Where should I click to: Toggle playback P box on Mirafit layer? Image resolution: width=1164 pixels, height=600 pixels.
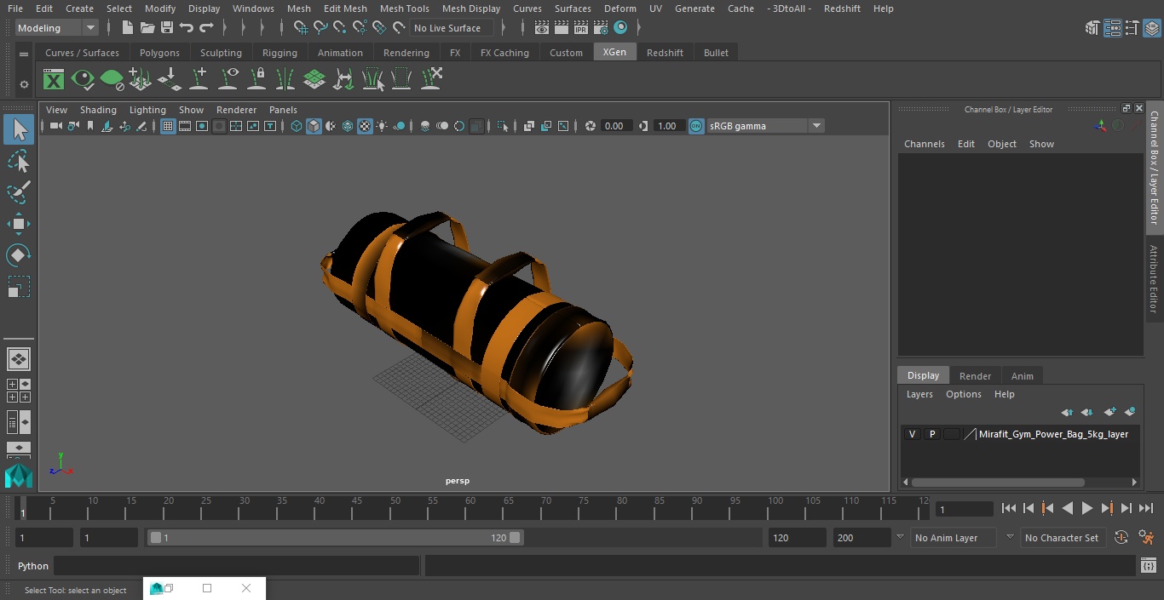tap(931, 434)
